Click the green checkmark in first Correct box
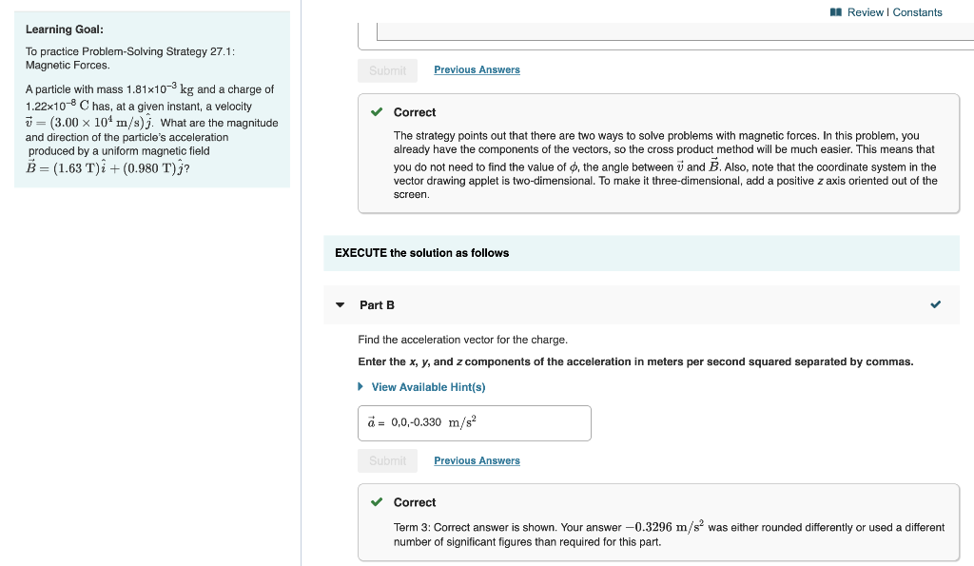Viewport: 974px width, 566px height. 377,111
